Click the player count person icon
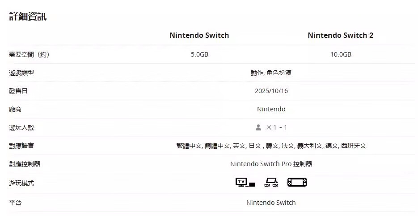The height and width of the screenshot is (216, 418). click(x=258, y=127)
